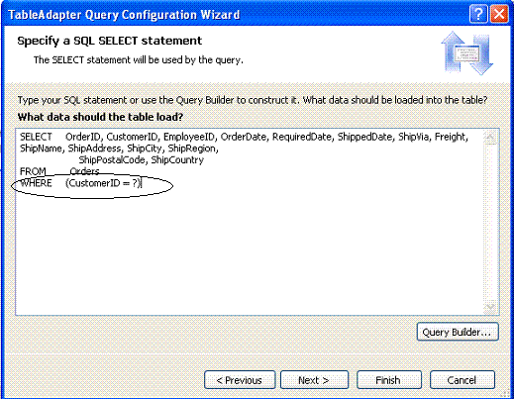Image resolution: width=514 pixels, height=399 pixels.
Task: Click the Help question mark button
Action: tap(478, 14)
